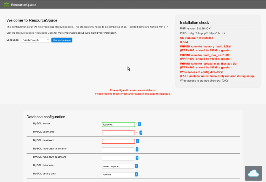This screenshot has width=266, height=182.
Task: Edit the /usr/bin binary path field
Action: (118, 174)
